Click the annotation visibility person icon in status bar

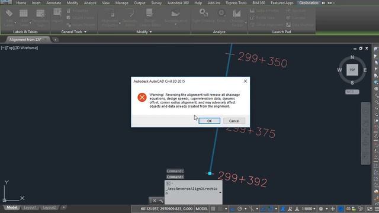point(283,209)
